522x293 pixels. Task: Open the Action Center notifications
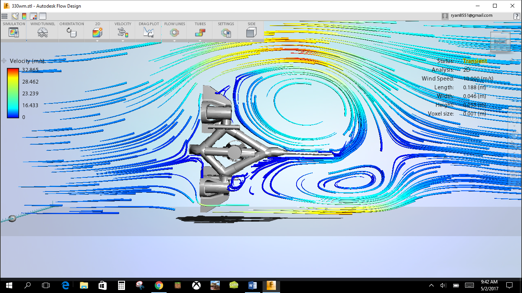pos(509,285)
